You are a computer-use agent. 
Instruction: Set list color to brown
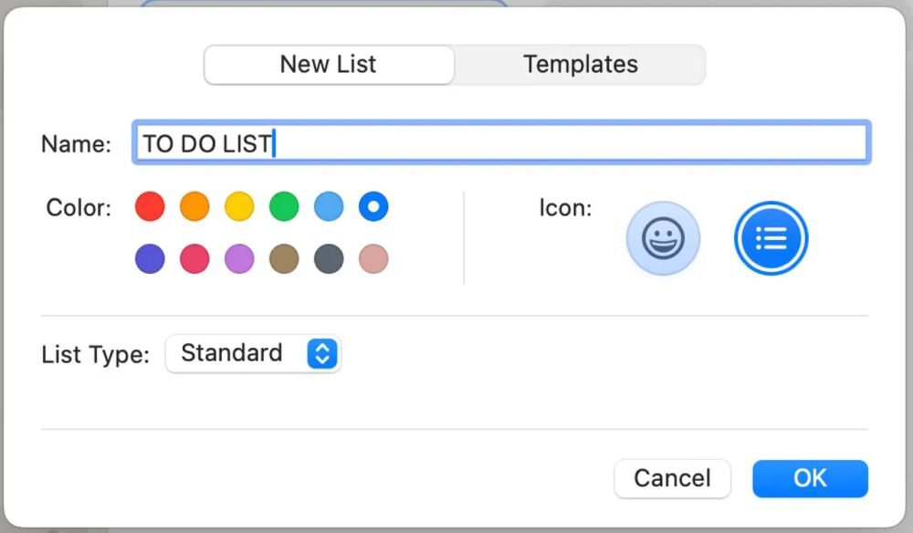[x=284, y=258]
